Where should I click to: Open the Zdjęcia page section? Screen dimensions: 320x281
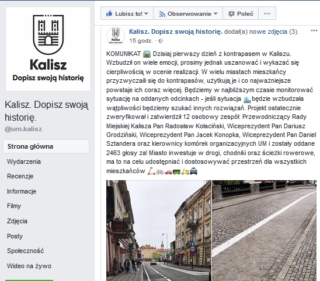tap(17, 221)
